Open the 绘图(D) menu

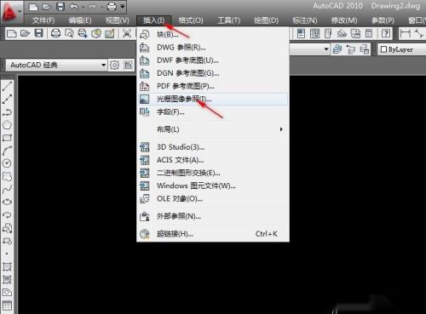click(x=266, y=20)
